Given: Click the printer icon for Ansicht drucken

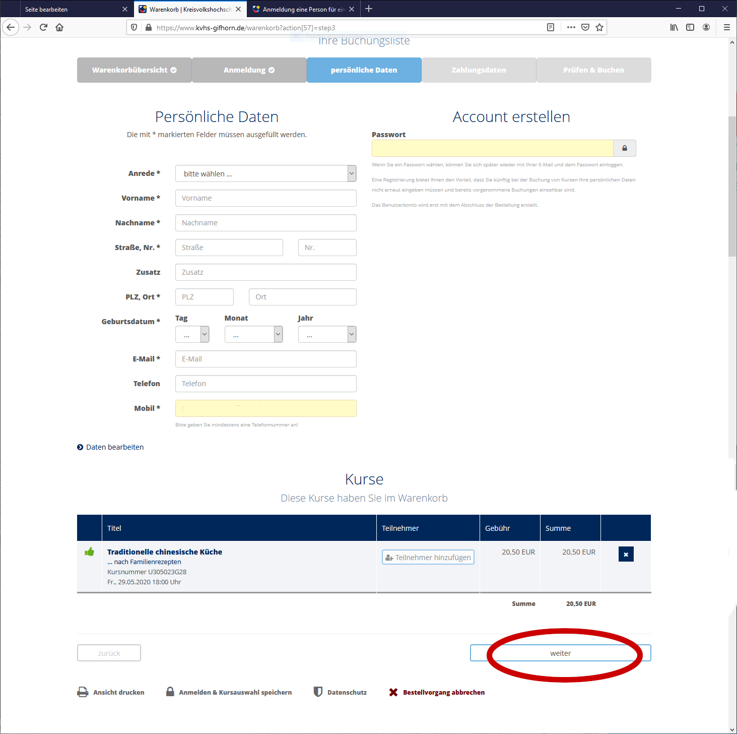Looking at the screenshot, I should click(x=83, y=692).
